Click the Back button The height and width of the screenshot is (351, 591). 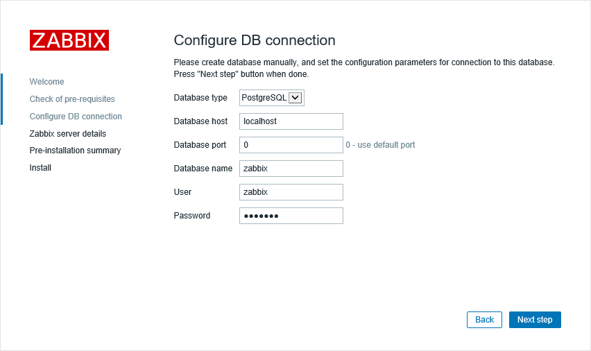coord(484,320)
